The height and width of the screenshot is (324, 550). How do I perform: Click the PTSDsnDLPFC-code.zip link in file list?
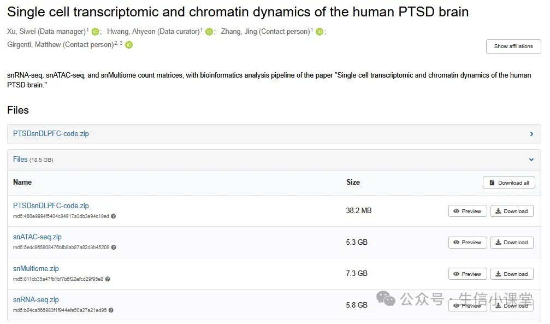pyautogui.click(x=51, y=205)
